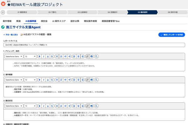This screenshot has width=188, height=125.
Task: Toggle bold in the 案件概要 editor
Action: click(x=39, y=80)
